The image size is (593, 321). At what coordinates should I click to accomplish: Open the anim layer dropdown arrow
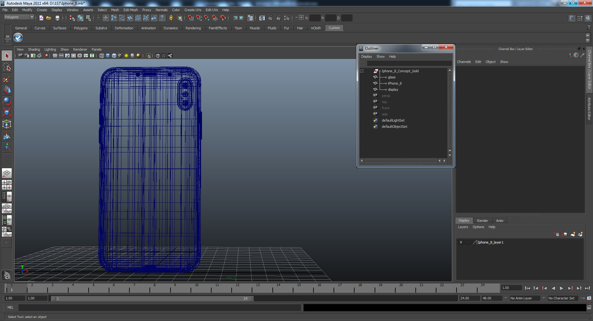pyautogui.click(x=506, y=298)
